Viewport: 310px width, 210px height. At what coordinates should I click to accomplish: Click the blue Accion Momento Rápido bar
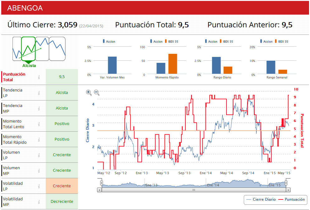tap(161, 68)
